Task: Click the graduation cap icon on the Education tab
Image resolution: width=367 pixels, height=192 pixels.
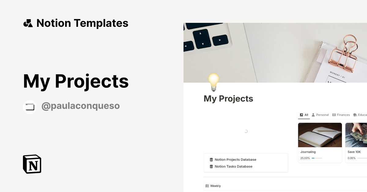Action: point(355,115)
